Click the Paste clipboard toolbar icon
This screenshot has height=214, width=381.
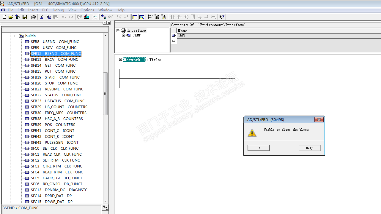(x=56, y=17)
